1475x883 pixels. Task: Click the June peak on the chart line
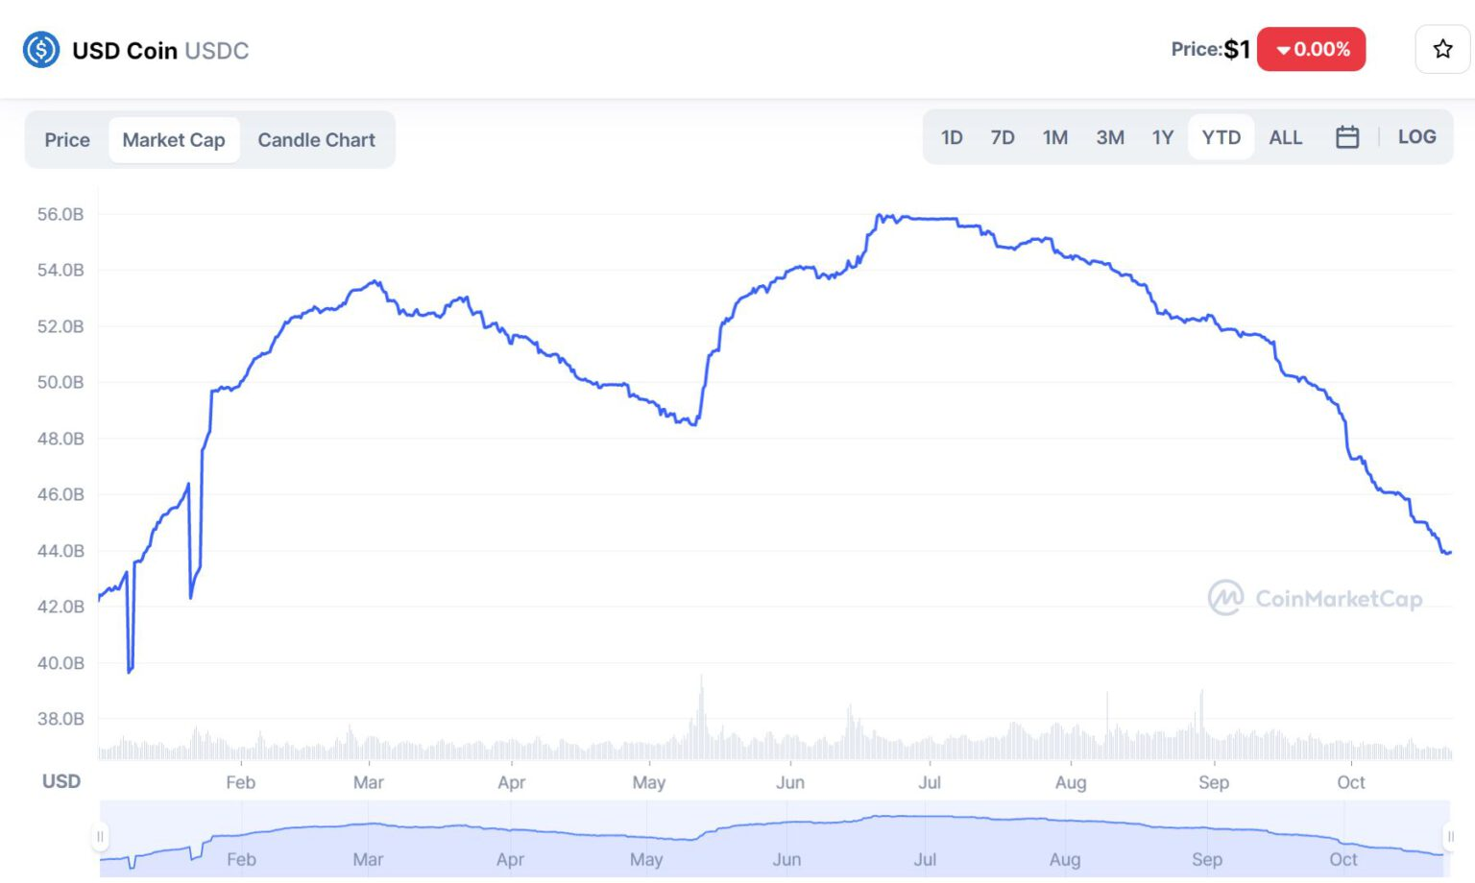point(880,217)
